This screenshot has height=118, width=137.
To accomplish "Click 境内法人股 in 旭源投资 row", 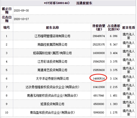I will (x=129, y=104).
